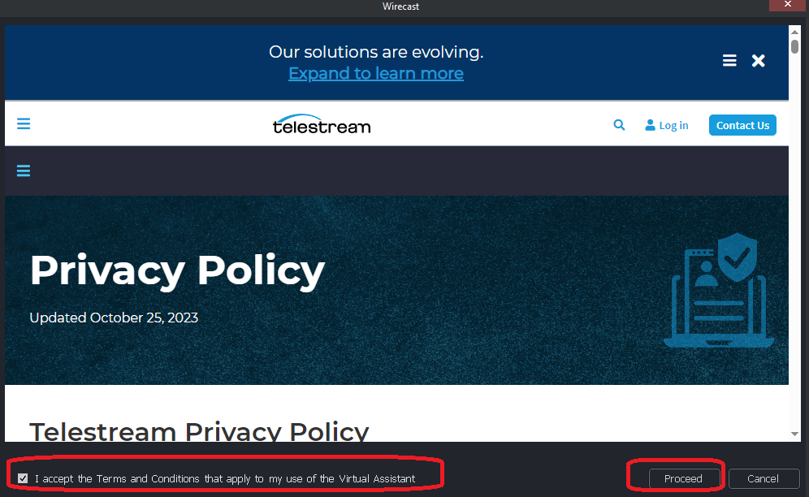Click the Cancel button
The height and width of the screenshot is (497, 809).
(763, 478)
